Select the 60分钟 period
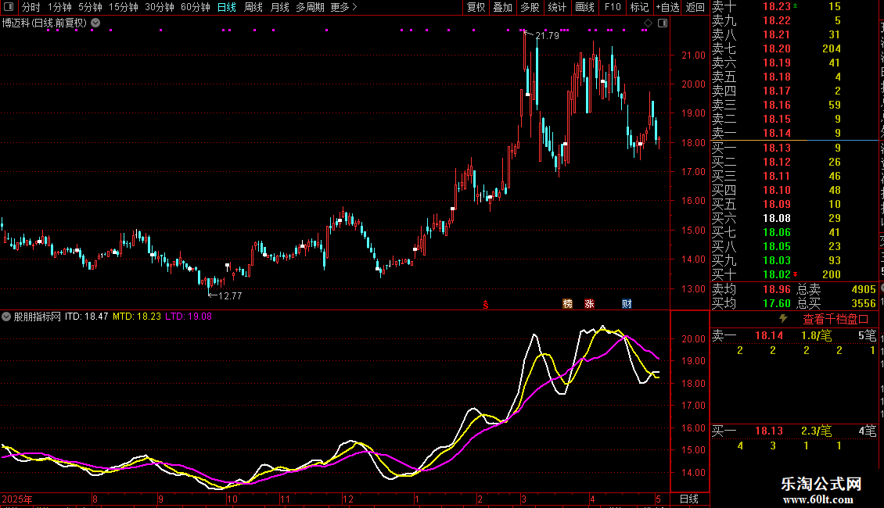This screenshot has width=884, height=508. pyautogui.click(x=195, y=7)
